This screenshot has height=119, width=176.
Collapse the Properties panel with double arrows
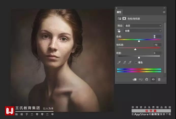[164, 8]
